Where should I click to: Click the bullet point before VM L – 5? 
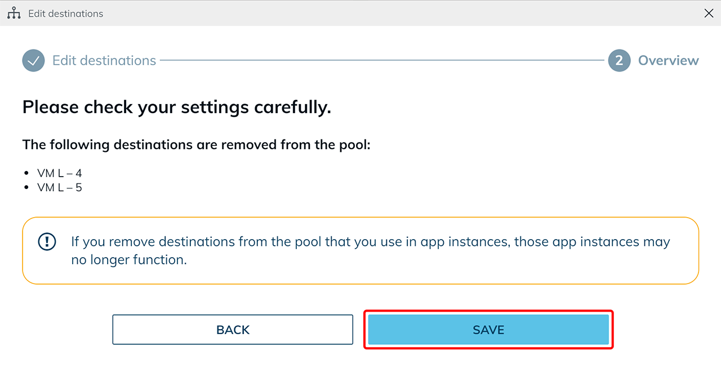coord(26,187)
